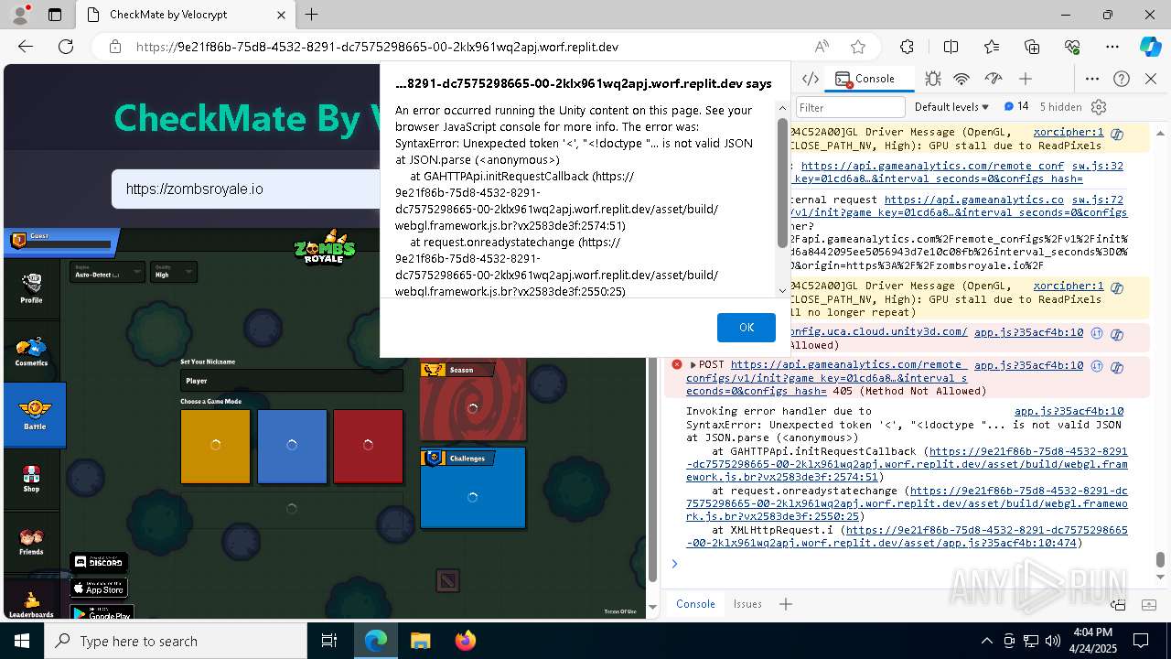Switch to the Console drawer tab at bottom
The width and height of the screenshot is (1171, 659).
(695, 604)
